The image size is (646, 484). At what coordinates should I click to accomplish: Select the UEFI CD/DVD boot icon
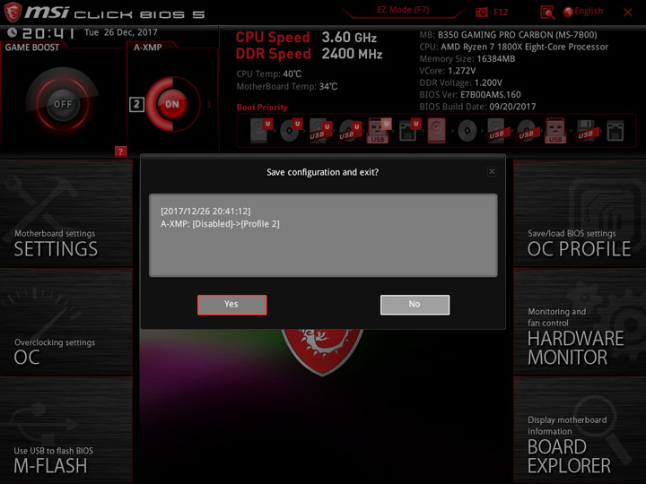(x=291, y=131)
